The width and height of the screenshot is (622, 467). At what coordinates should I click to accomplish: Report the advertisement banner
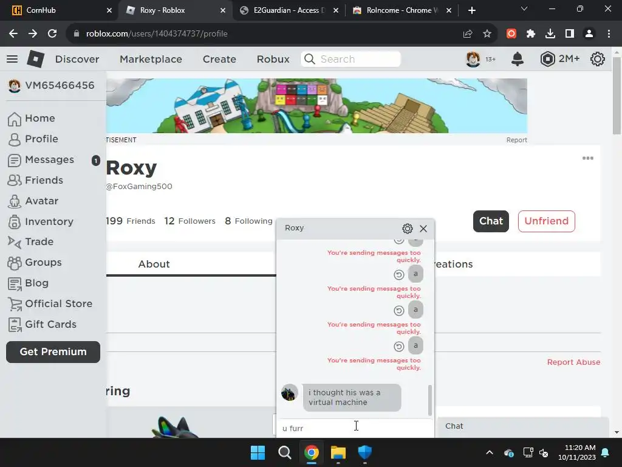pos(516,140)
